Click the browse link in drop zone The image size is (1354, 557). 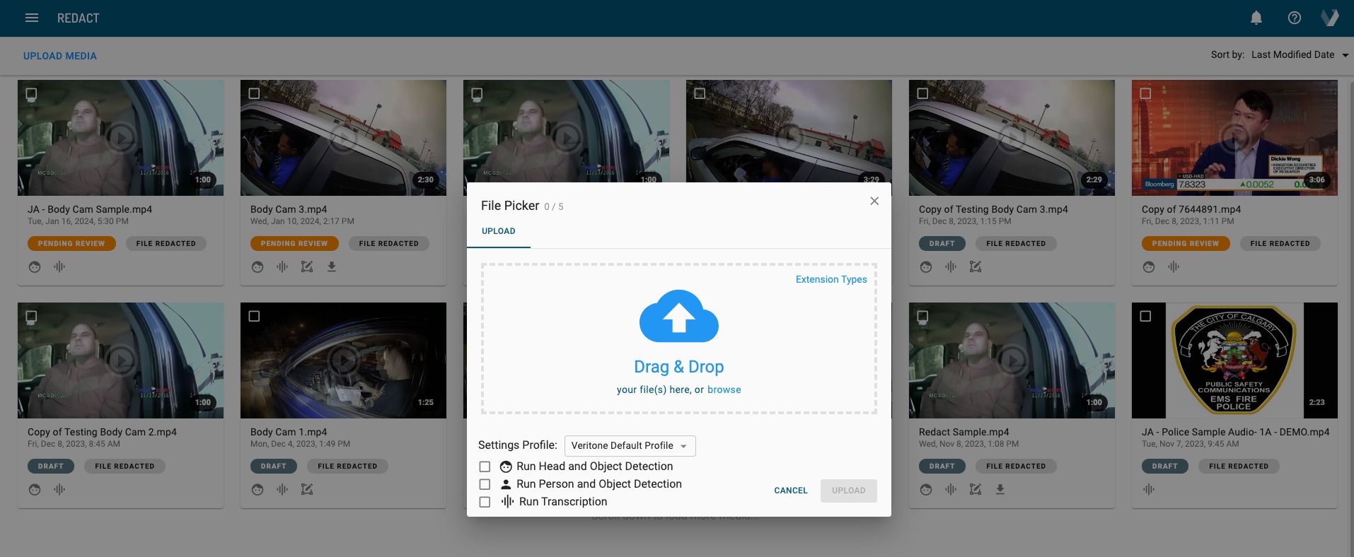point(724,389)
